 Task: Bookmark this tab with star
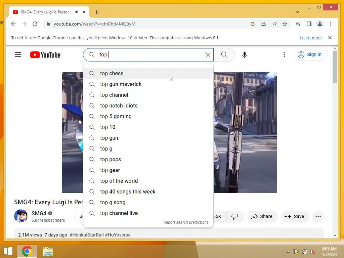tap(285, 24)
